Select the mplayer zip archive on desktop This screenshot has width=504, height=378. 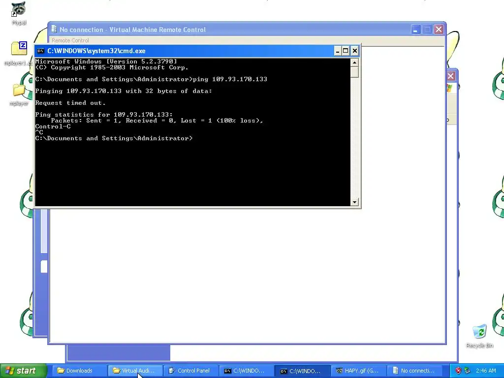click(19, 53)
